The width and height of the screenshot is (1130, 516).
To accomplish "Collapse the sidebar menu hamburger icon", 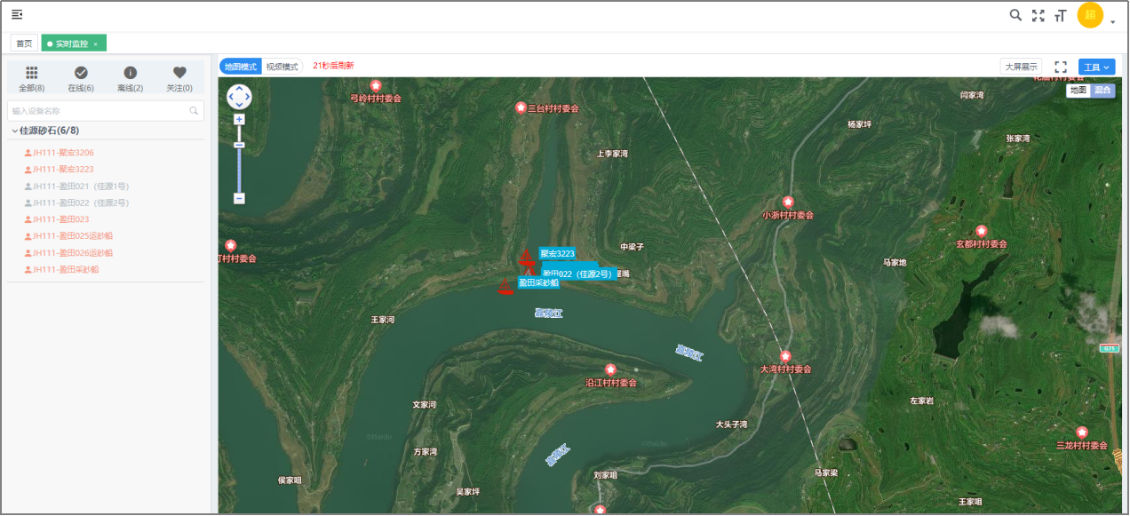I will (17, 14).
